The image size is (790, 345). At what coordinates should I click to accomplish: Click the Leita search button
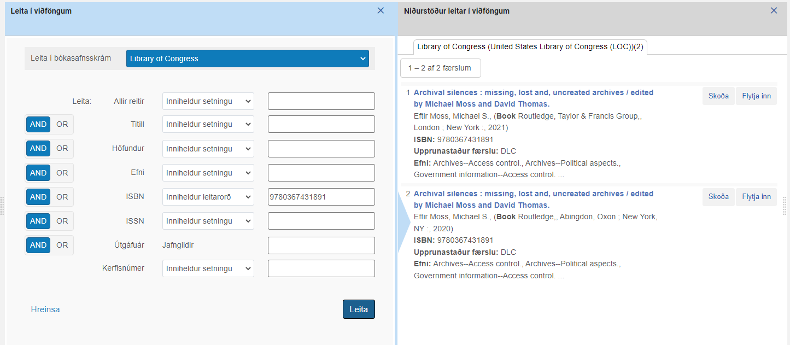[x=359, y=309]
